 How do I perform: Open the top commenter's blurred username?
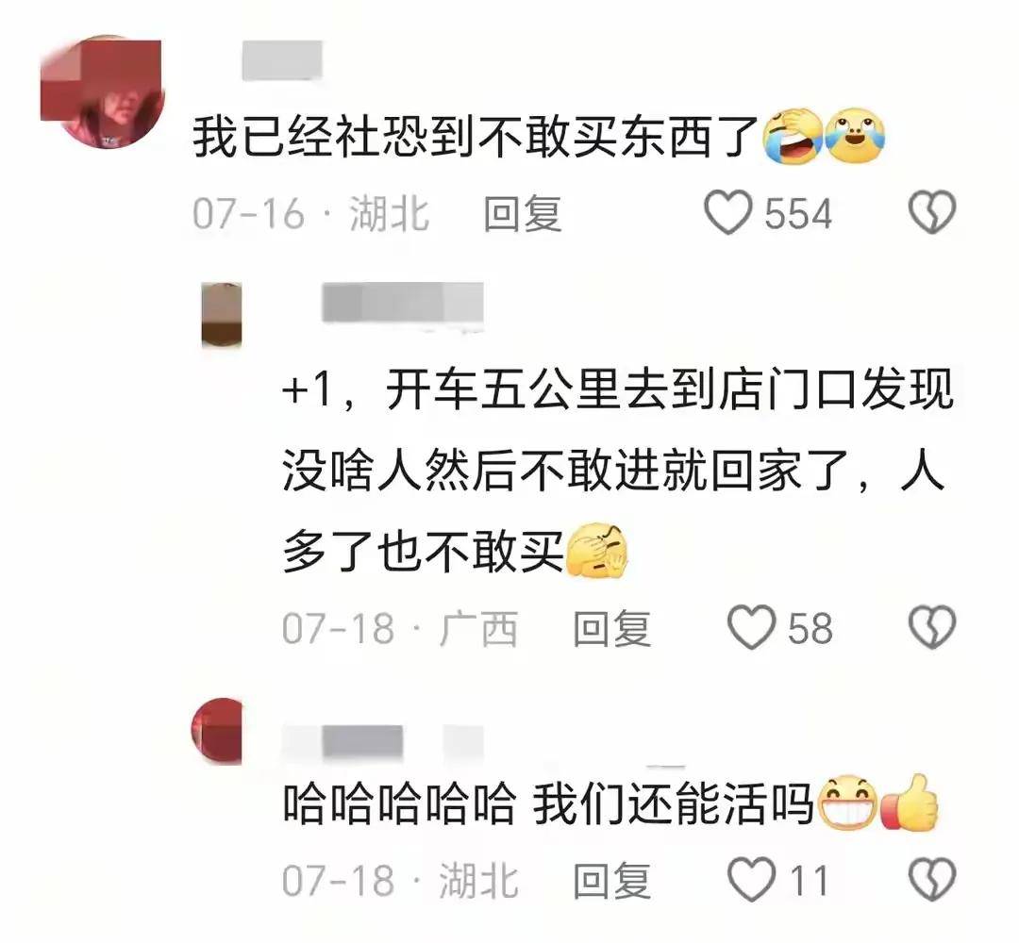click(282, 60)
